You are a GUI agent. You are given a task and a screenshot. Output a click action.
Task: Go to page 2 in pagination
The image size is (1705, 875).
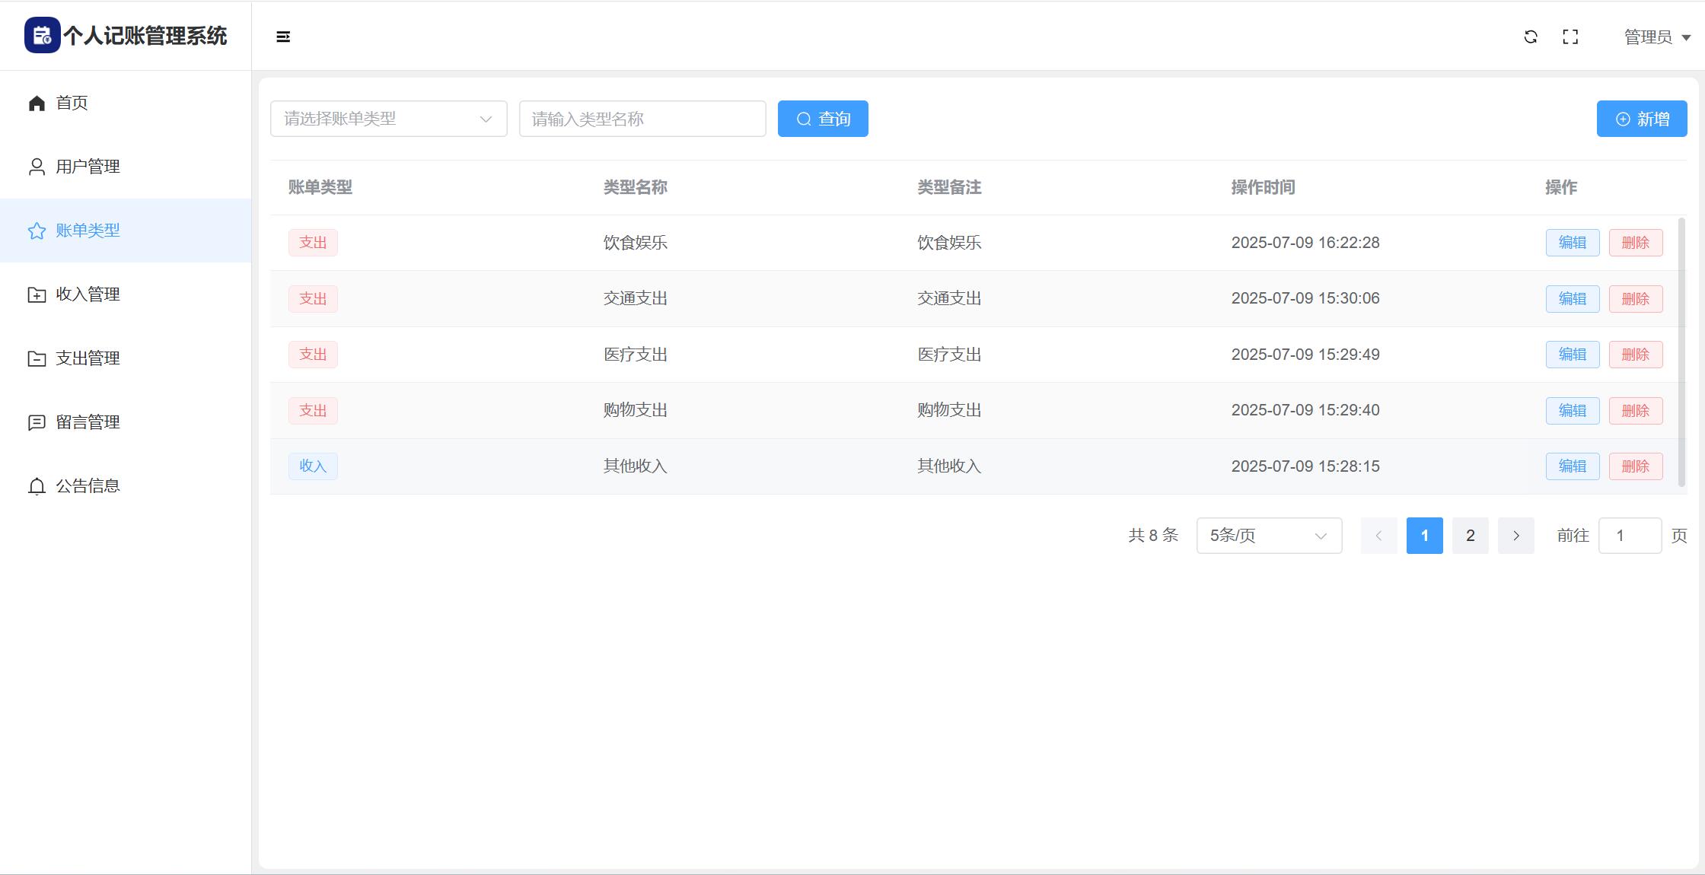coord(1470,536)
